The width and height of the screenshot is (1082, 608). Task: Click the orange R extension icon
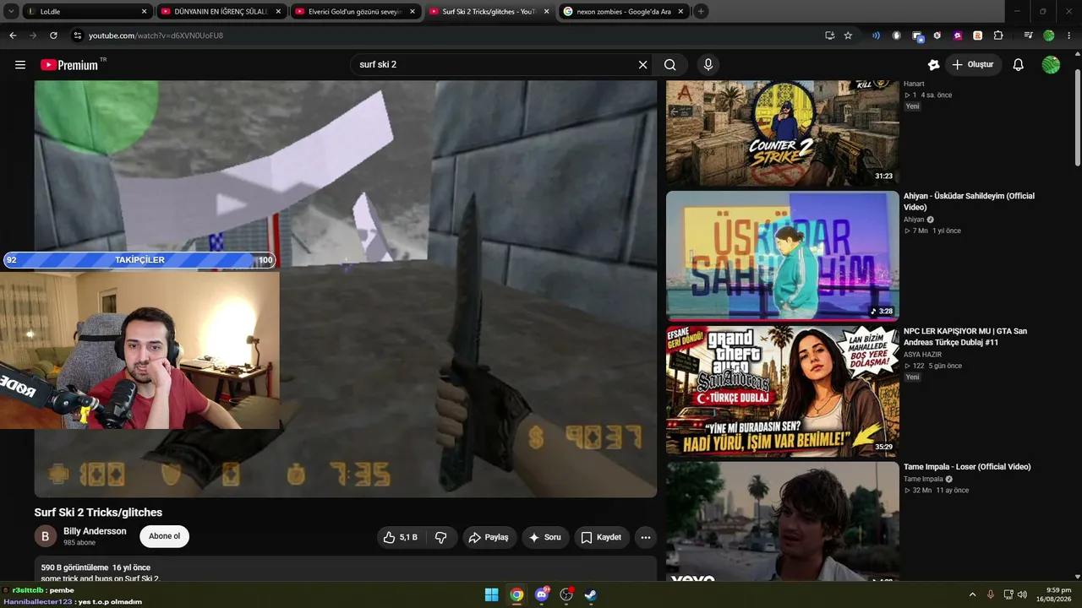(x=978, y=35)
